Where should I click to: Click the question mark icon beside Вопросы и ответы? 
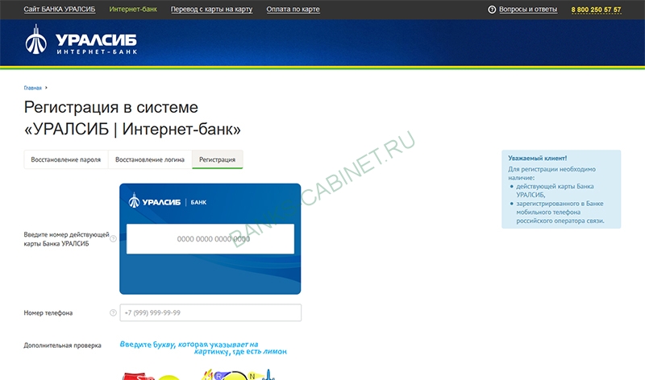click(x=492, y=10)
